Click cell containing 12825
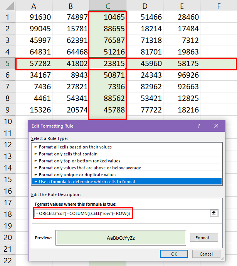The image size is (237, 266). coord(182,98)
